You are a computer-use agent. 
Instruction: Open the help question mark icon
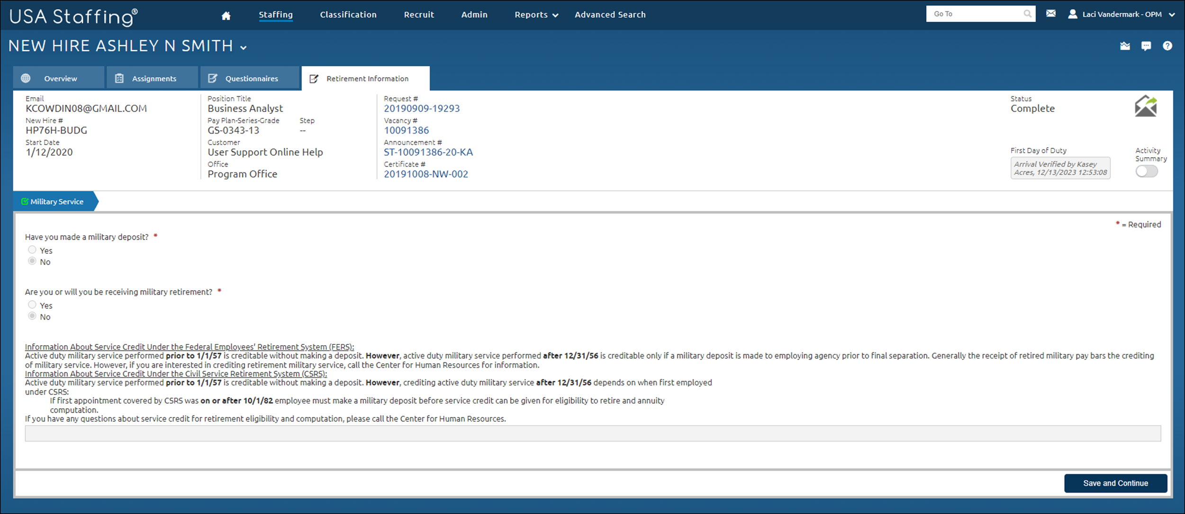(1167, 46)
